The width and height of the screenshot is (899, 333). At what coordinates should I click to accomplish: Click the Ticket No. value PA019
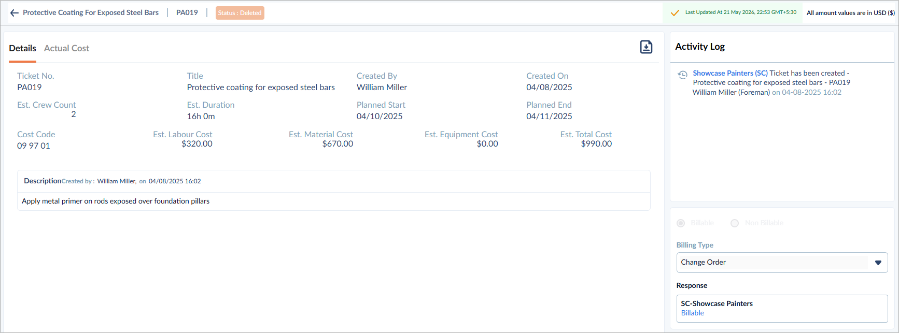coord(30,87)
